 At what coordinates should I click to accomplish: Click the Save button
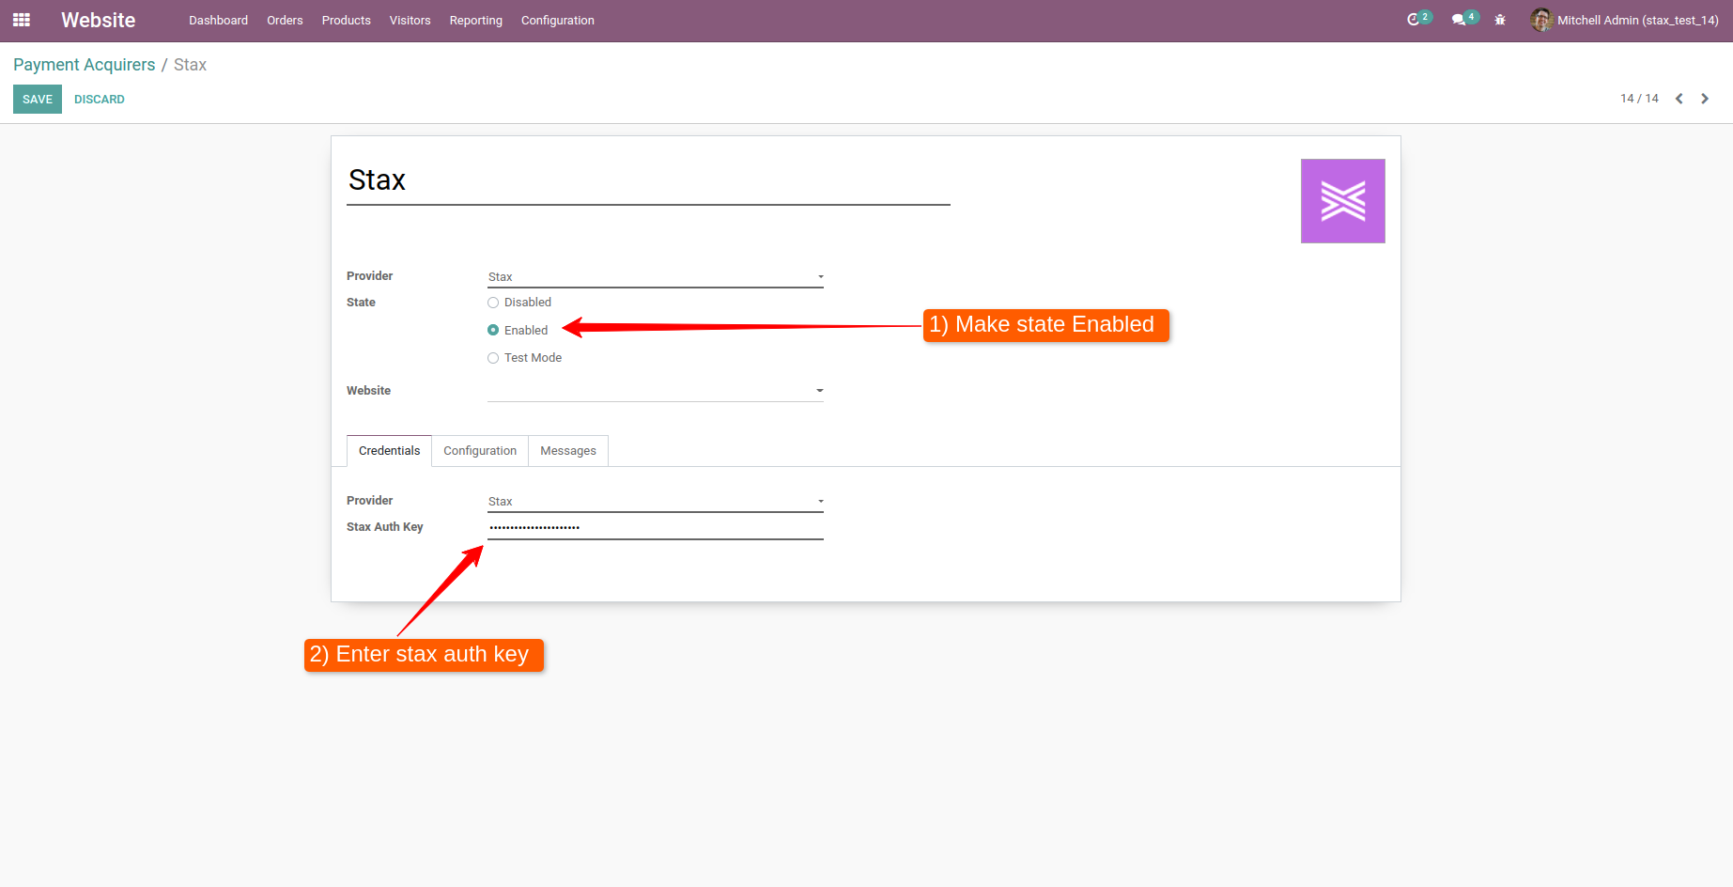coord(38,100)
